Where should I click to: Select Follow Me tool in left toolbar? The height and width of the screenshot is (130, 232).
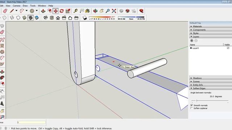[2, 78]
